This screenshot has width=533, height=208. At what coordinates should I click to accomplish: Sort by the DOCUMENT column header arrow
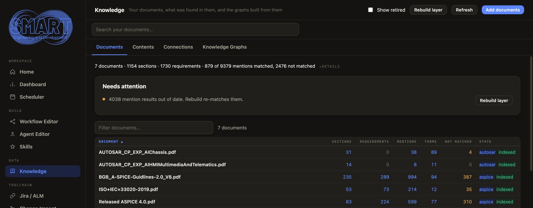(x=122, y=142)
